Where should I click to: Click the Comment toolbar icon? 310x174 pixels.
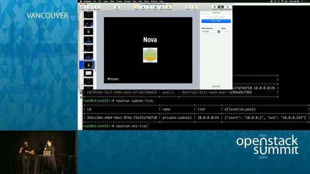tap(169, 7)
